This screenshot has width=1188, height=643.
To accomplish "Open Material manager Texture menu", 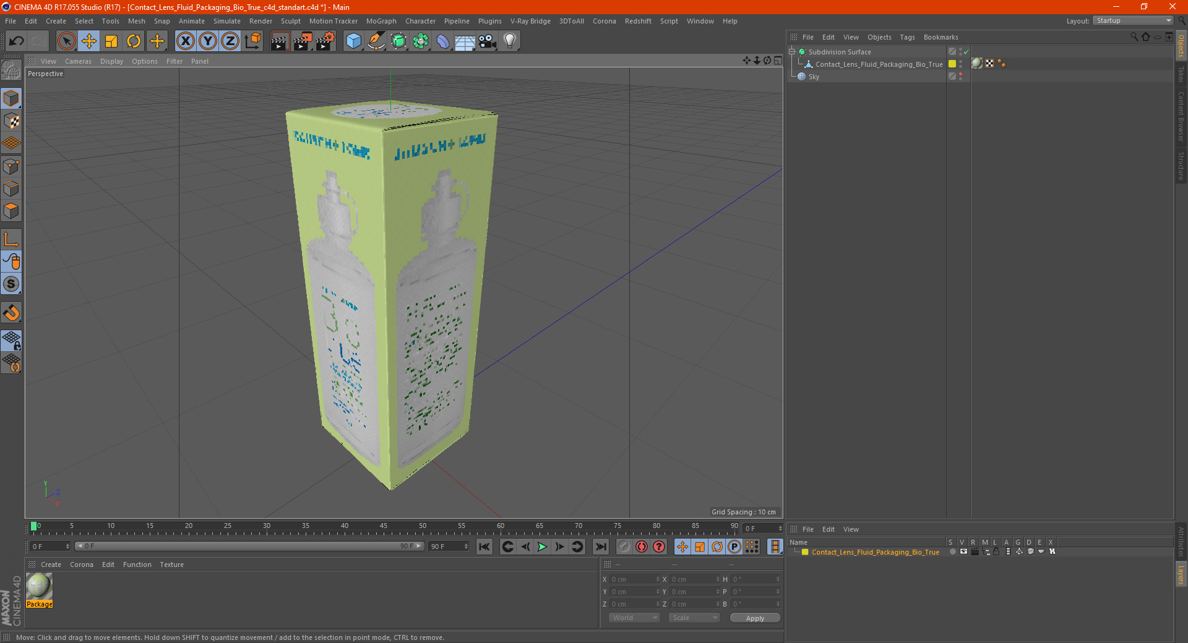I will point(171,564).
